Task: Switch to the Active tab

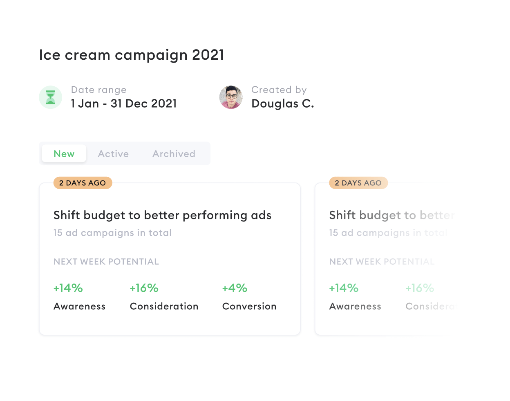Action: pyautogui.click(x=113, y=154)
